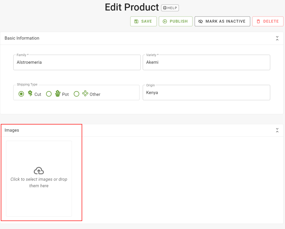Click the Origin field with Kenya
The height and width of the screenshot is (229, 285).
(x=206, y=92)
